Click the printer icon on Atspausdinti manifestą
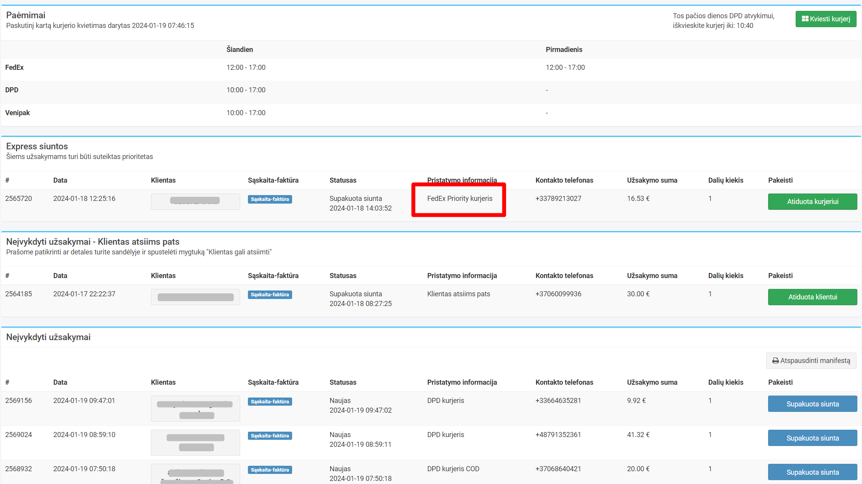The width and height of the screenshot is (862, 484). tap(775, 361)
